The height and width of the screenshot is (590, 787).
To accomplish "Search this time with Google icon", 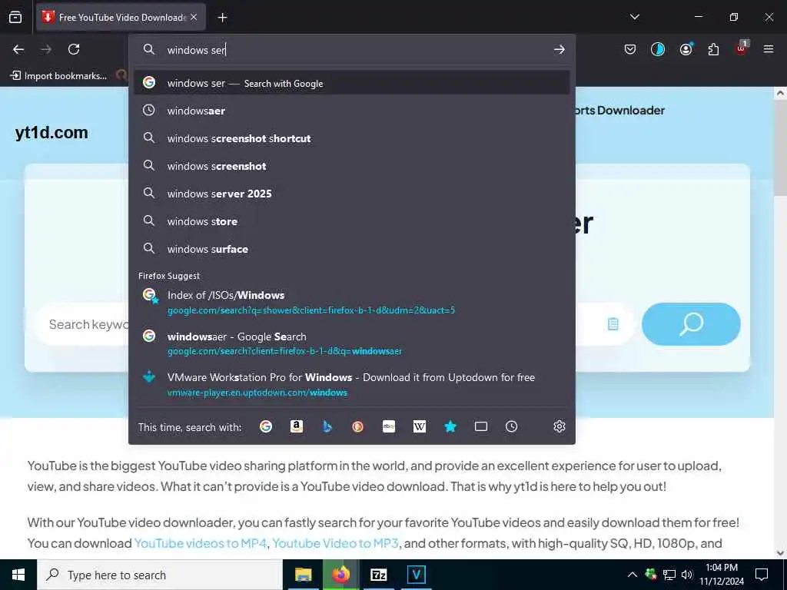I will click(266, 426).
